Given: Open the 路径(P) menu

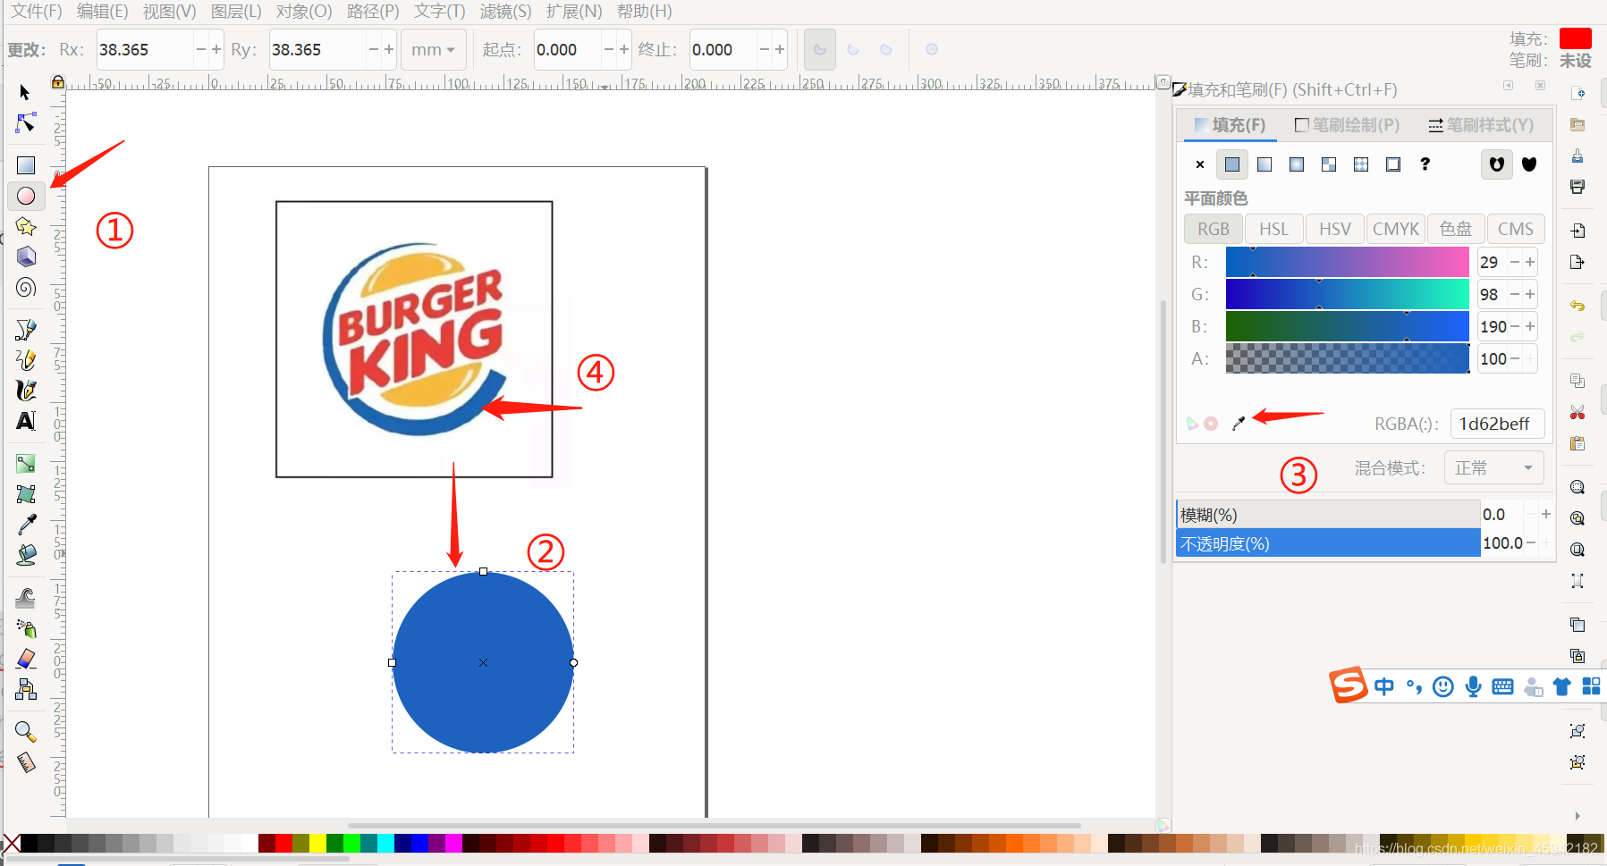Looking at the screenshot, I should click(x=373, y=12).
